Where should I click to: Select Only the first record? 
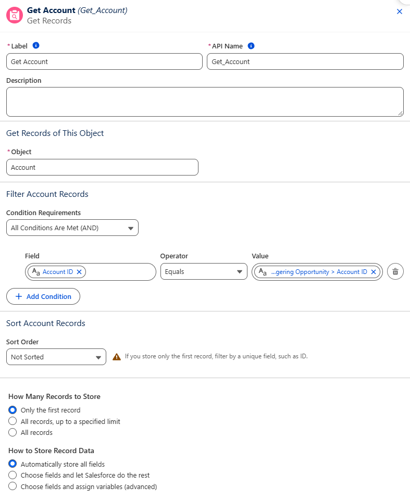(13, 410)
